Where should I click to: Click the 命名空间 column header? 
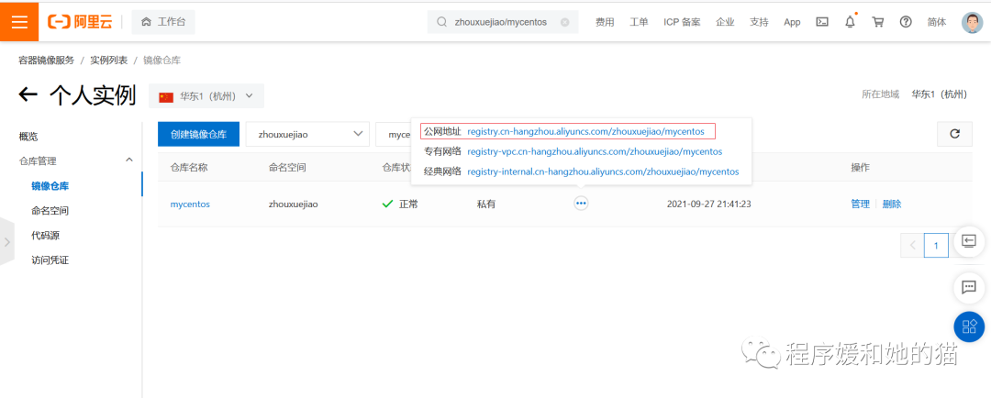tap(287, 168)
